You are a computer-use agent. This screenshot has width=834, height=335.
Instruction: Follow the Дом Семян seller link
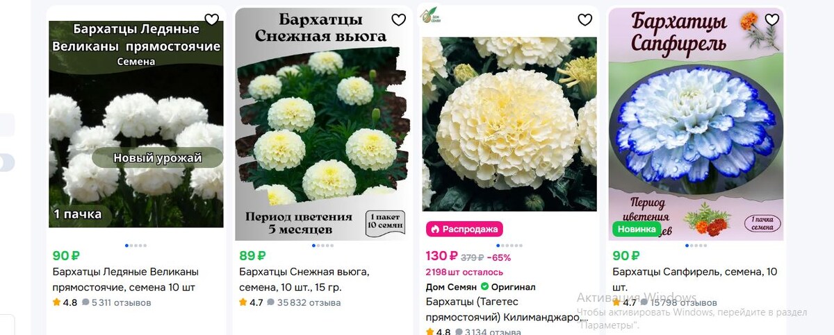pyautogui.click(x=451, y=286)
